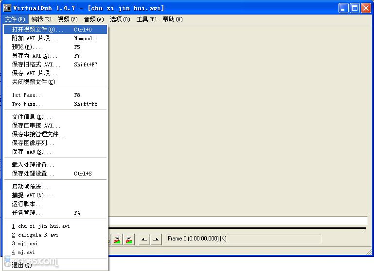Open the 选项(O) menu
The image size is (374, 271).
pos(120,19)
